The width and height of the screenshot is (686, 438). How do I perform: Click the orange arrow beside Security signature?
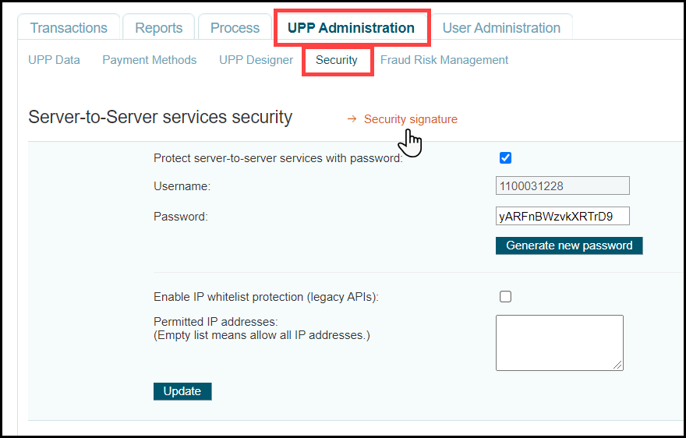352,119
